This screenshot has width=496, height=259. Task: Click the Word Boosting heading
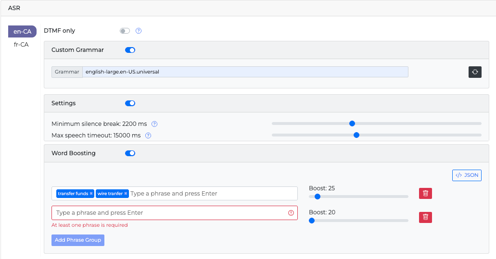74,153
